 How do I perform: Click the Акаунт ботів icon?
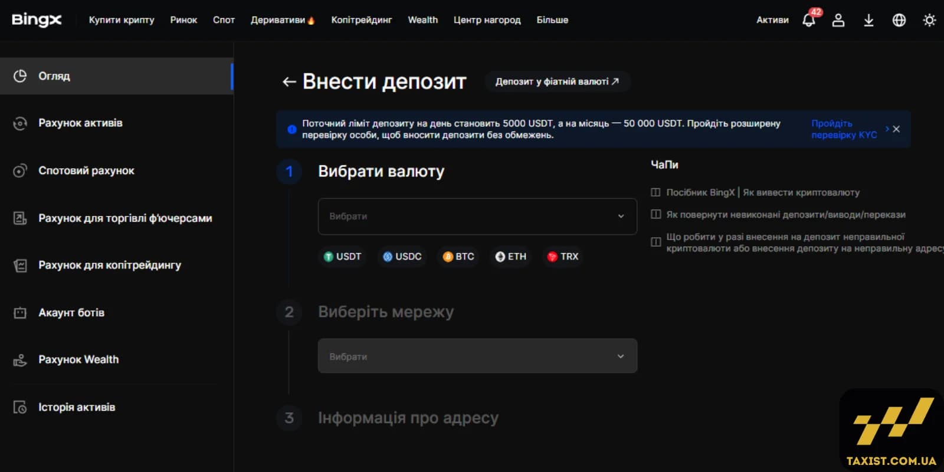click(x=20, y=312)
